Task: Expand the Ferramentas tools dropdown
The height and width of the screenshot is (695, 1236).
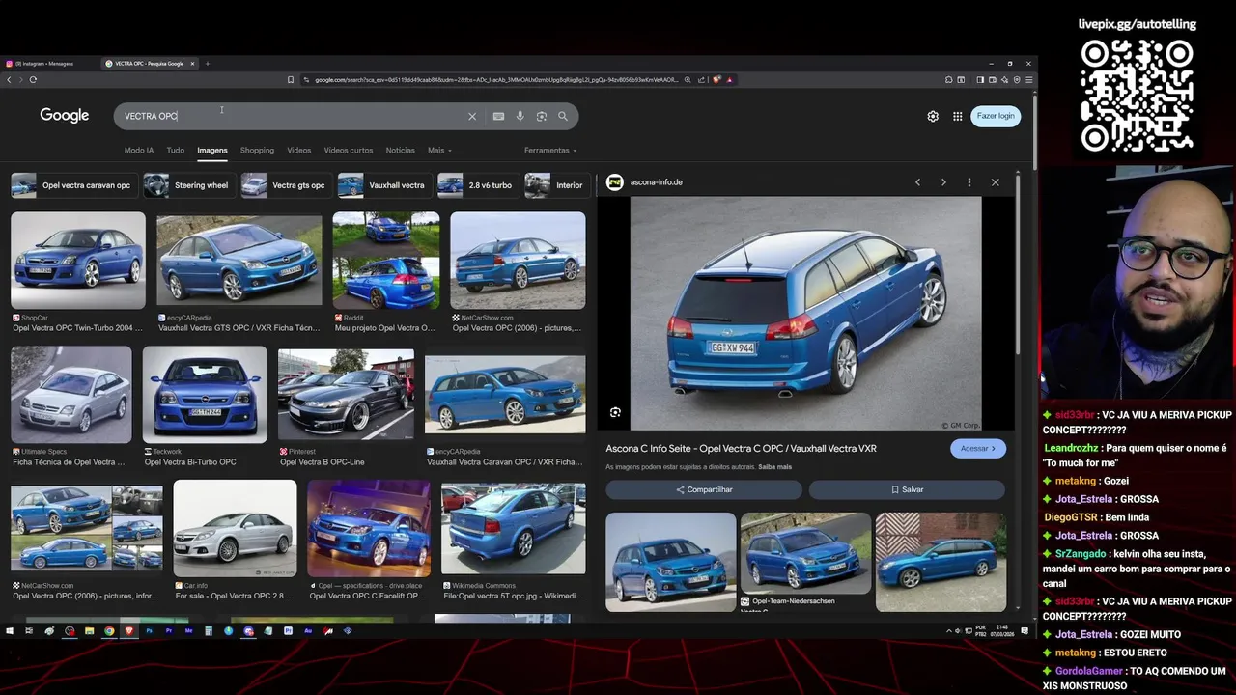Action: (x=550, y=151)
